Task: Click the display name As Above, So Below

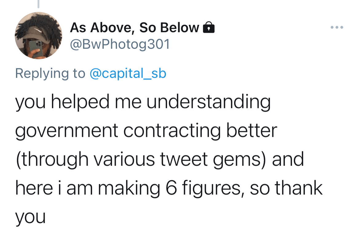Action: [134, 28]
